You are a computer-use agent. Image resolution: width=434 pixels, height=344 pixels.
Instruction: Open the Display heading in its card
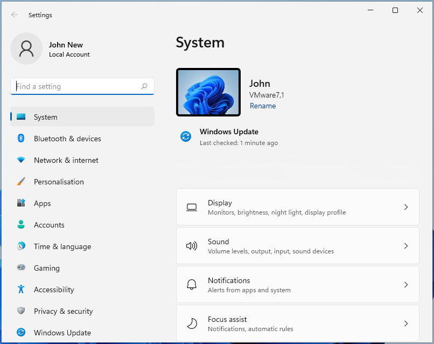[x=220, y=203]
